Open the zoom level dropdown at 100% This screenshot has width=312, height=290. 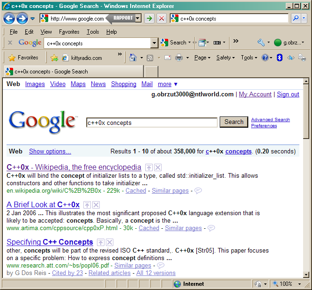pyautogui.click(x=299, y=284)
